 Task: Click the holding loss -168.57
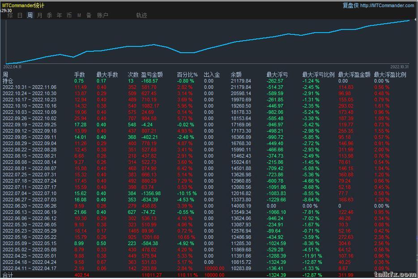pyautogui.click(x=149, y=81)
